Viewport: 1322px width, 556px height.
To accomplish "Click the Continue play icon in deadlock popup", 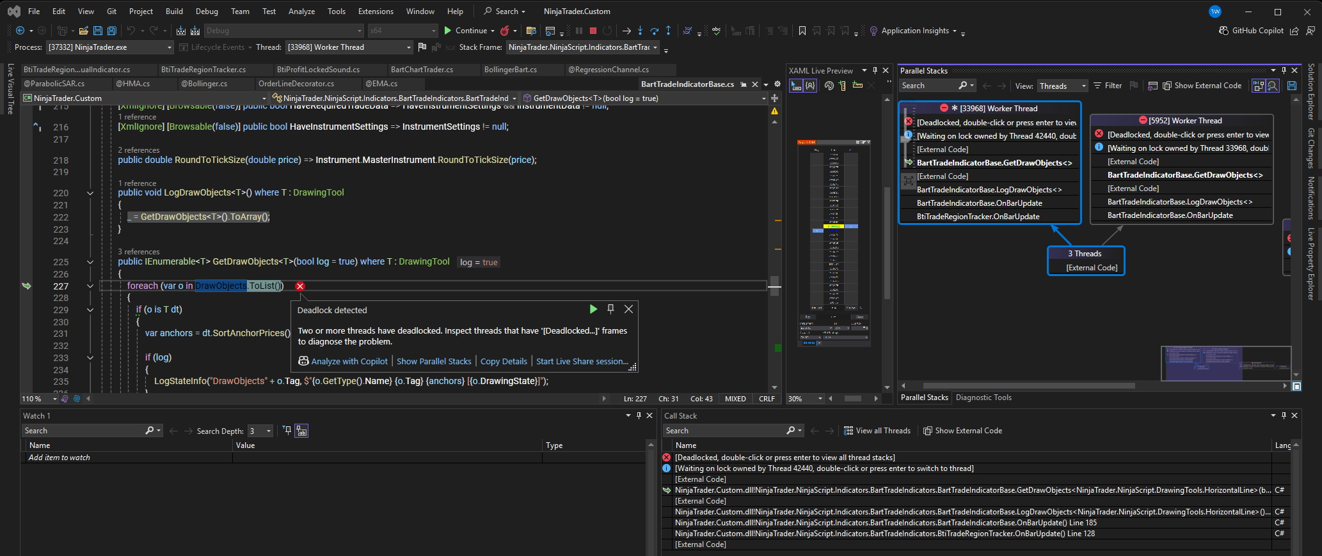I will (593, 309).
